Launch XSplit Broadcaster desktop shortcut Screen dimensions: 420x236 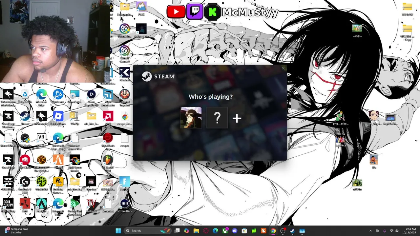click(x=108, y=98)
